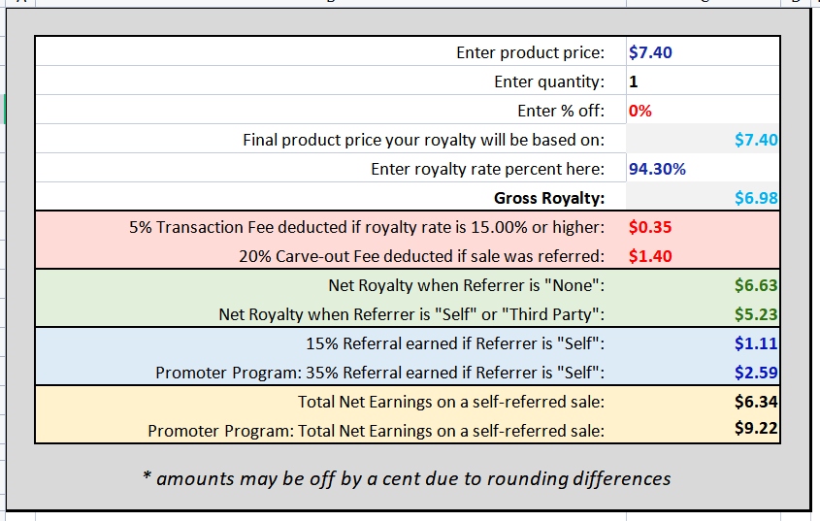This screenshot has height=521, width=820.
Task: Select the 'Gross Royalty:' bold label
Action: point(549,198)
